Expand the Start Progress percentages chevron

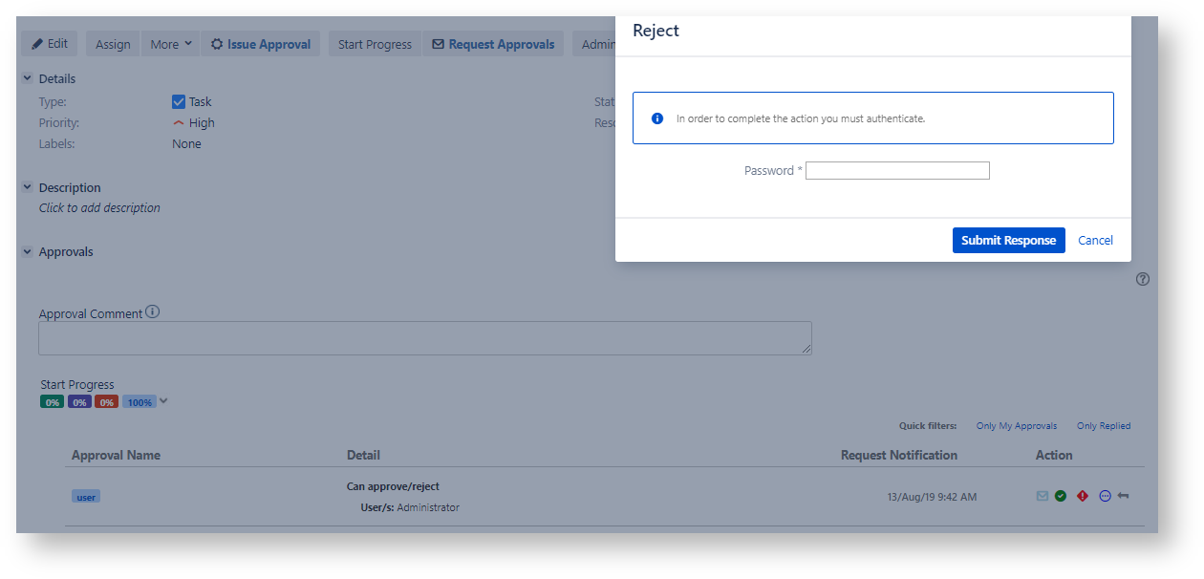(163, 401)
